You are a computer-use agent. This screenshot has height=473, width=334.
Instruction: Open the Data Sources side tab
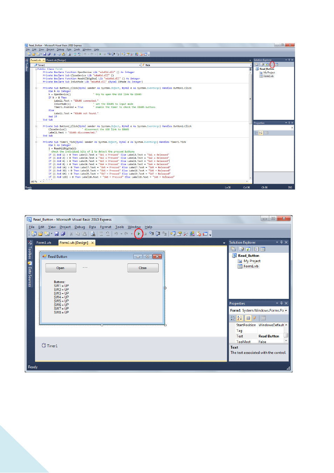(x=30, y=274)
